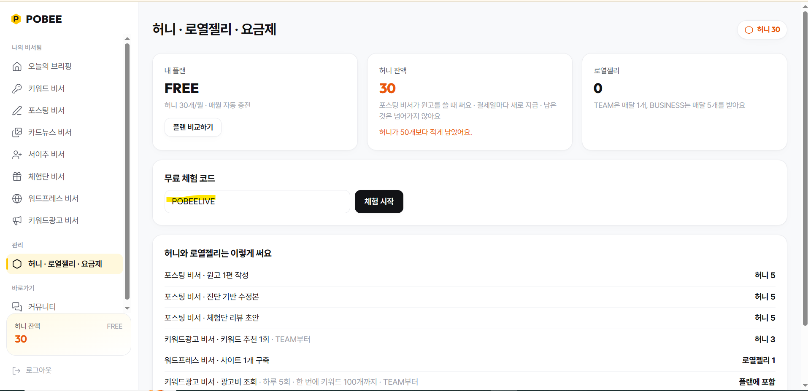Image resolution: width=808 pixels, height=391 pixels.
Task: Click the 체험 시작 button
Action: coord(379,201)
